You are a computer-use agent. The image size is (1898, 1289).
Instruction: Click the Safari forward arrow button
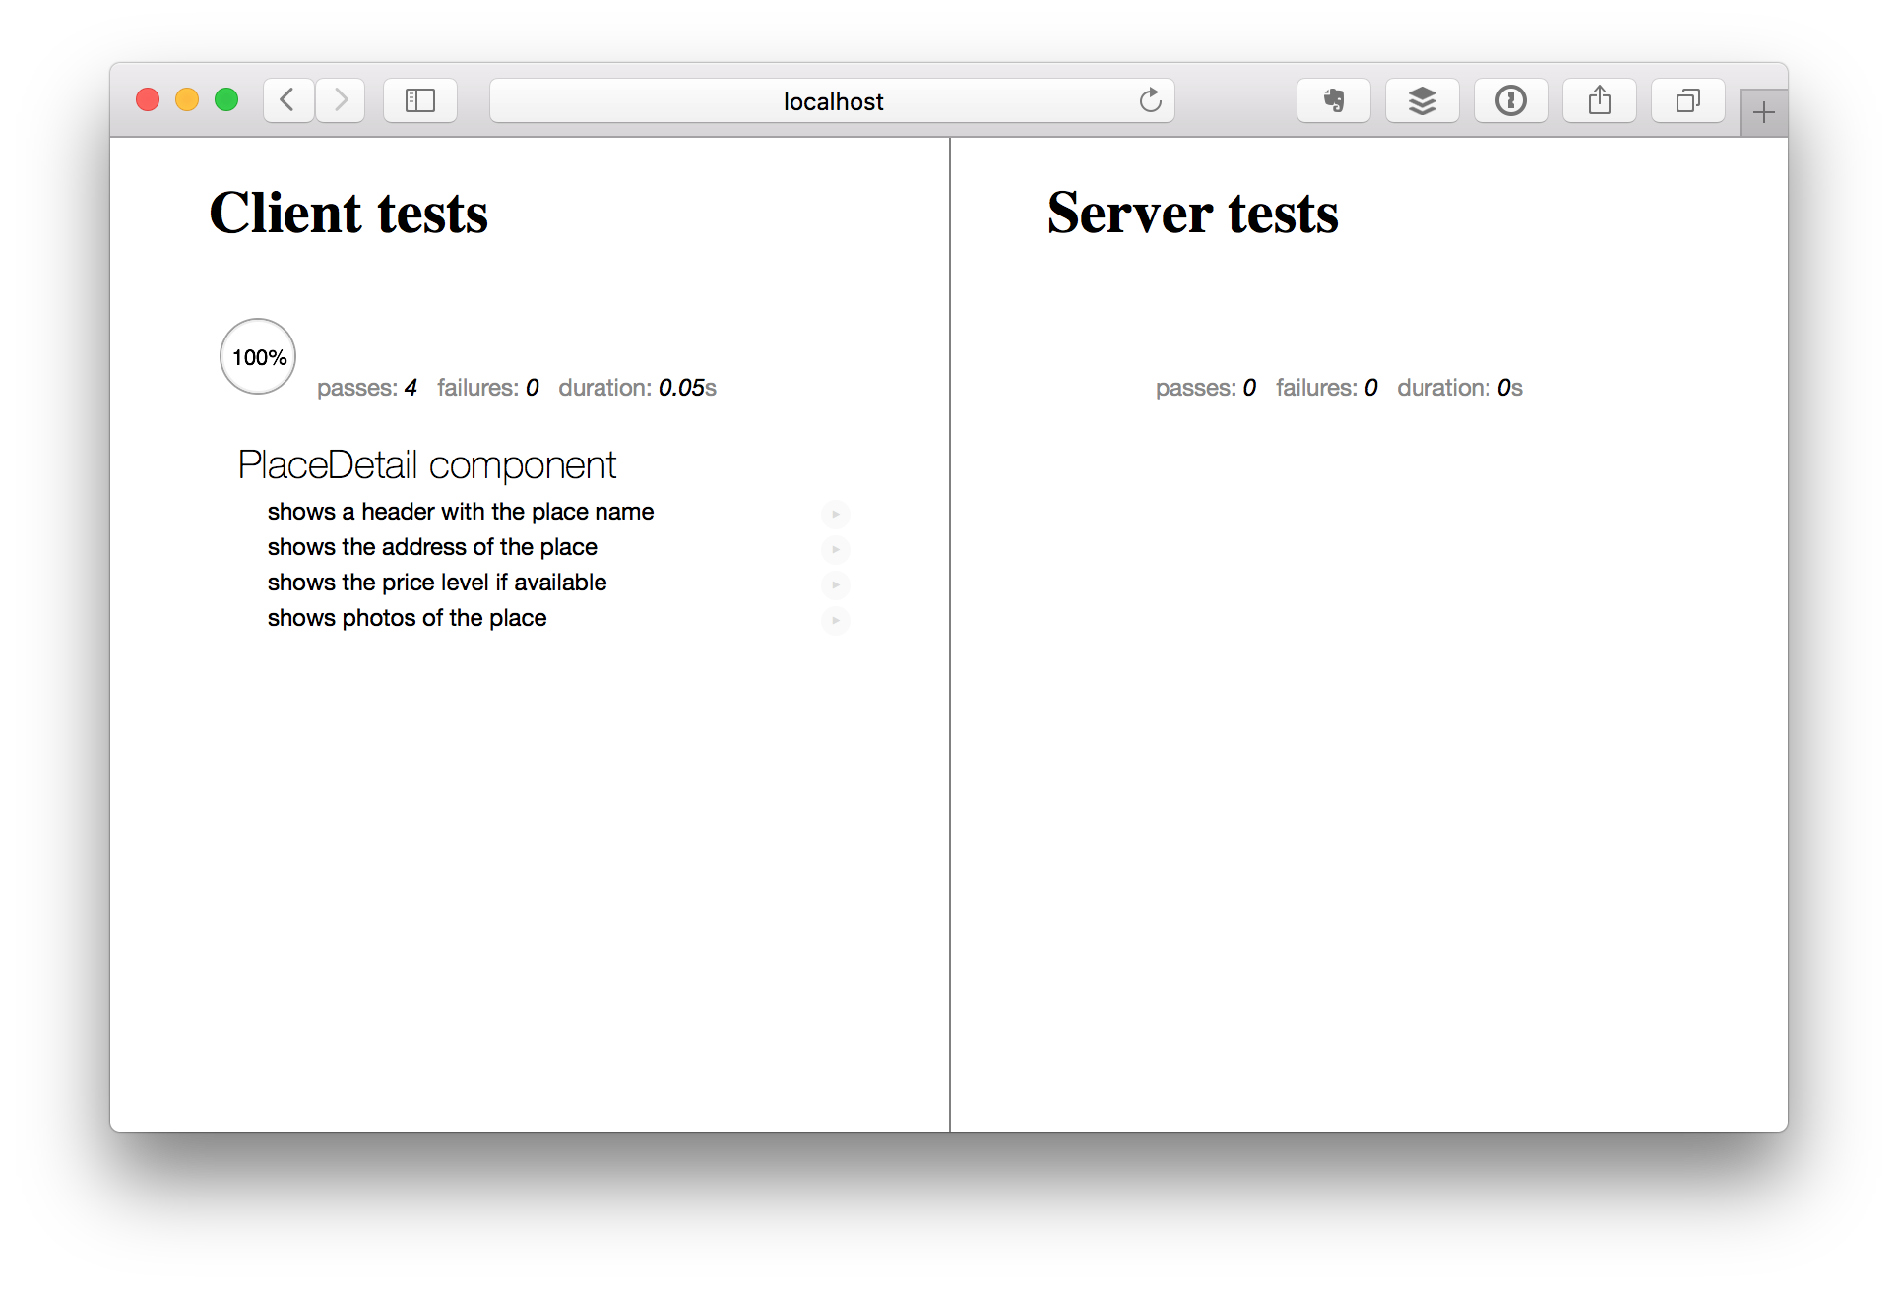coord(341,100)
